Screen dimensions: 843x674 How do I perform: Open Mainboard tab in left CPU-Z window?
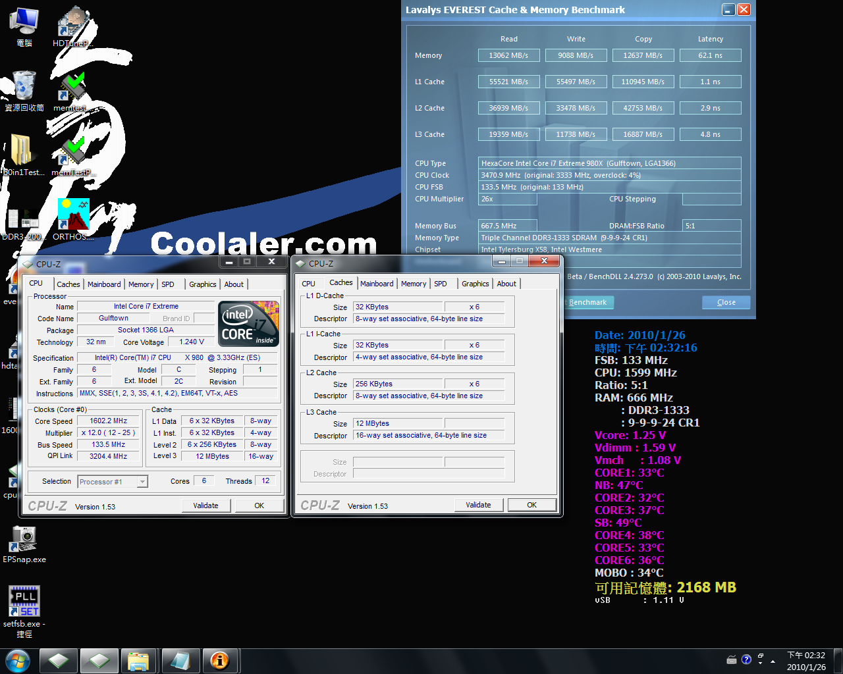click(x=104, y=284)
